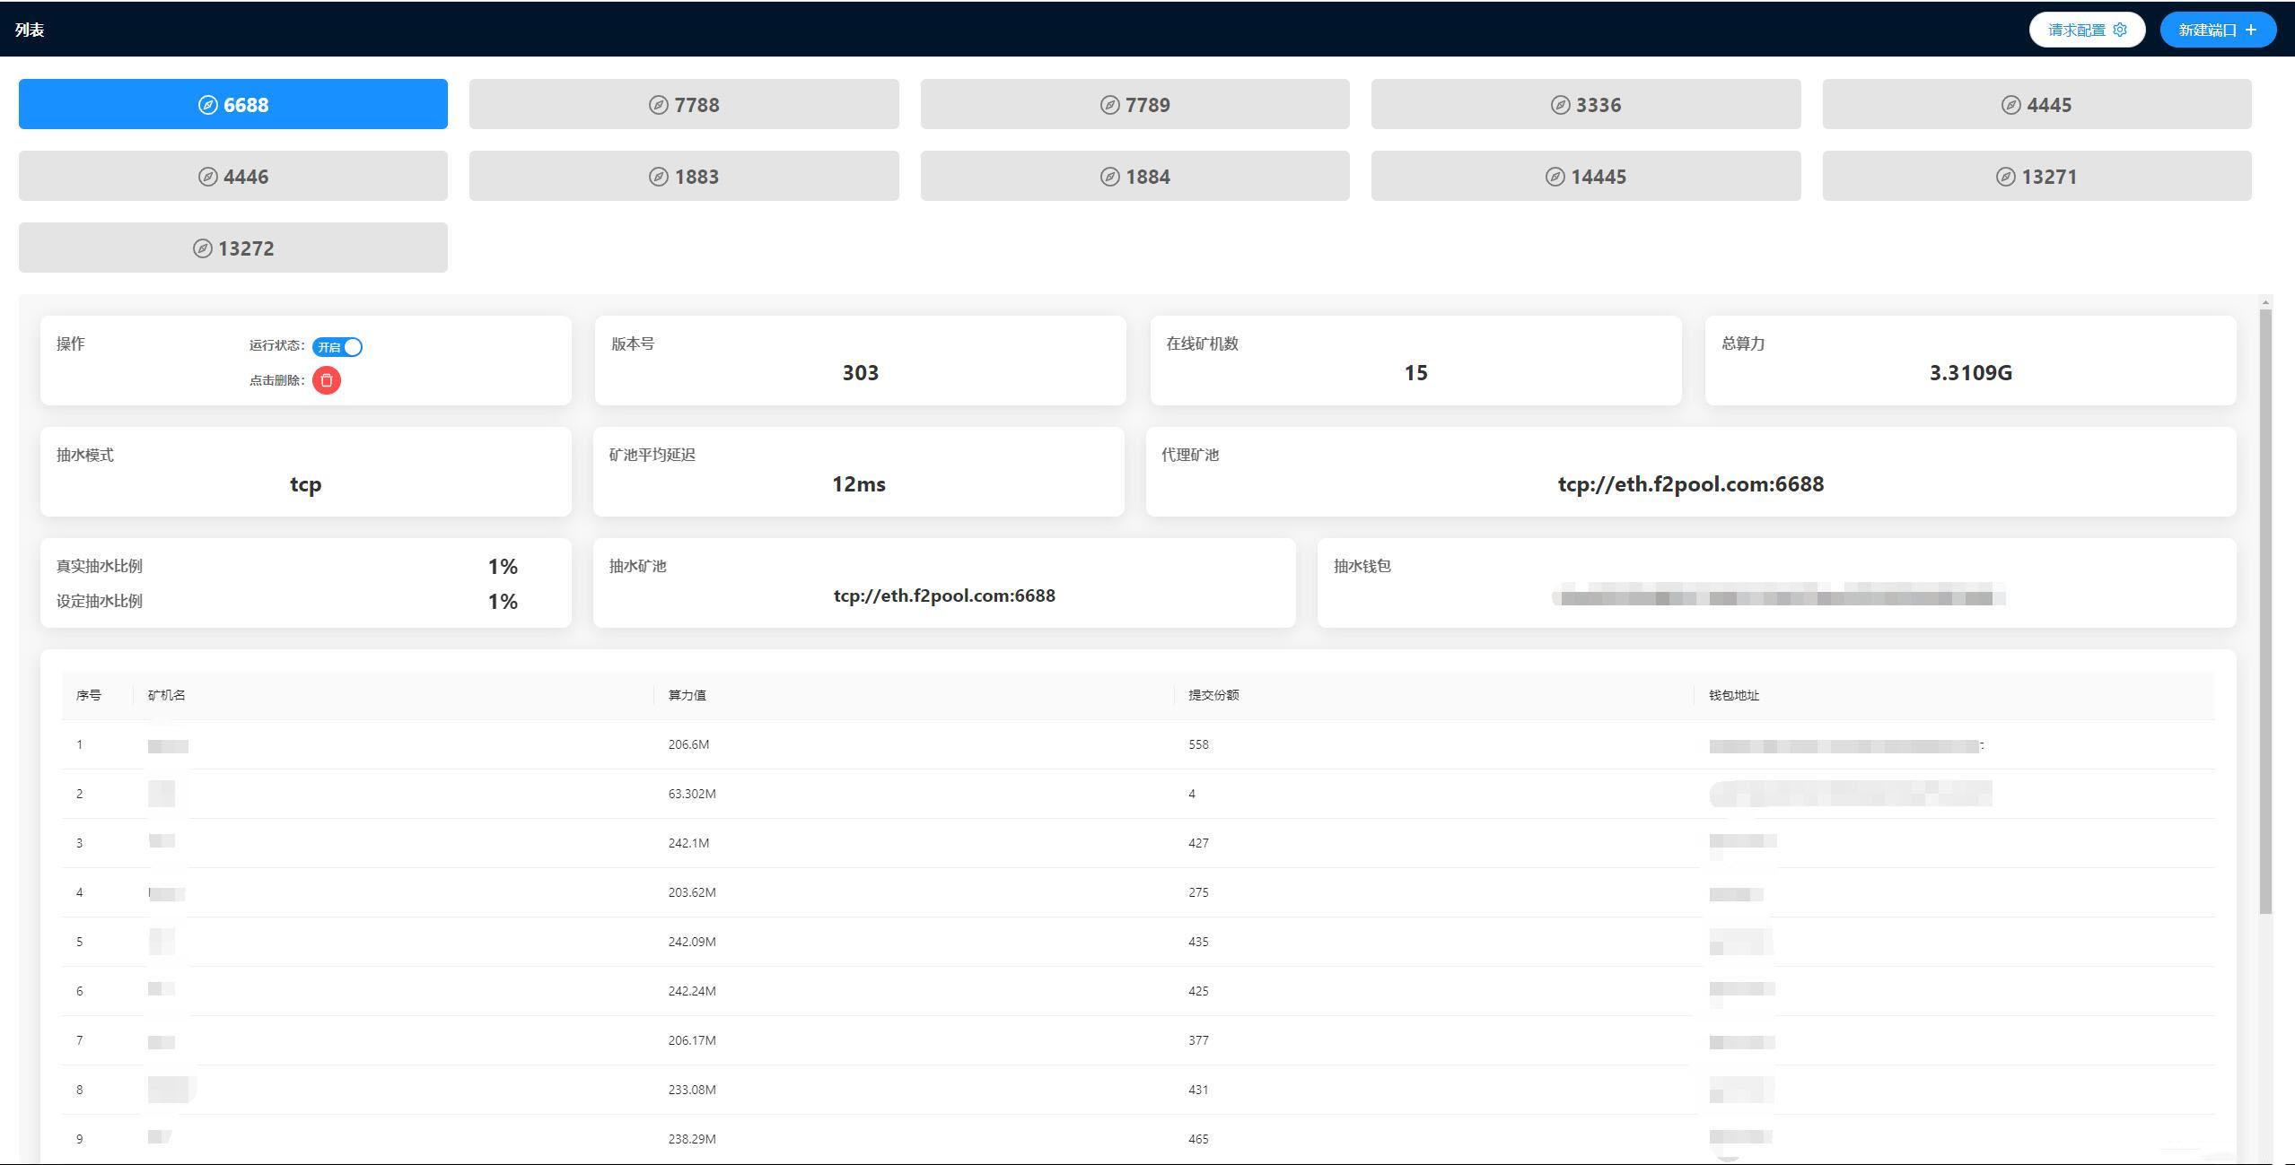Click the 代理矿池 f2pool address text
The height and width of the screenshot is (1165, 2295).
pyautogui.click(x=1690, y=484)
